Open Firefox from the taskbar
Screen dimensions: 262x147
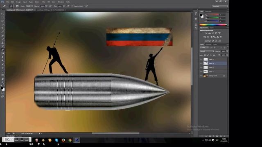[x=63, y=140]
